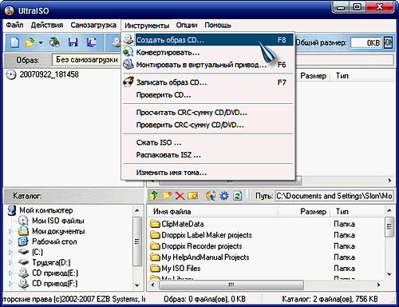Click the Без самозагрузки boot type field
Screen dimensions: 399x307
tap(86, 60)
